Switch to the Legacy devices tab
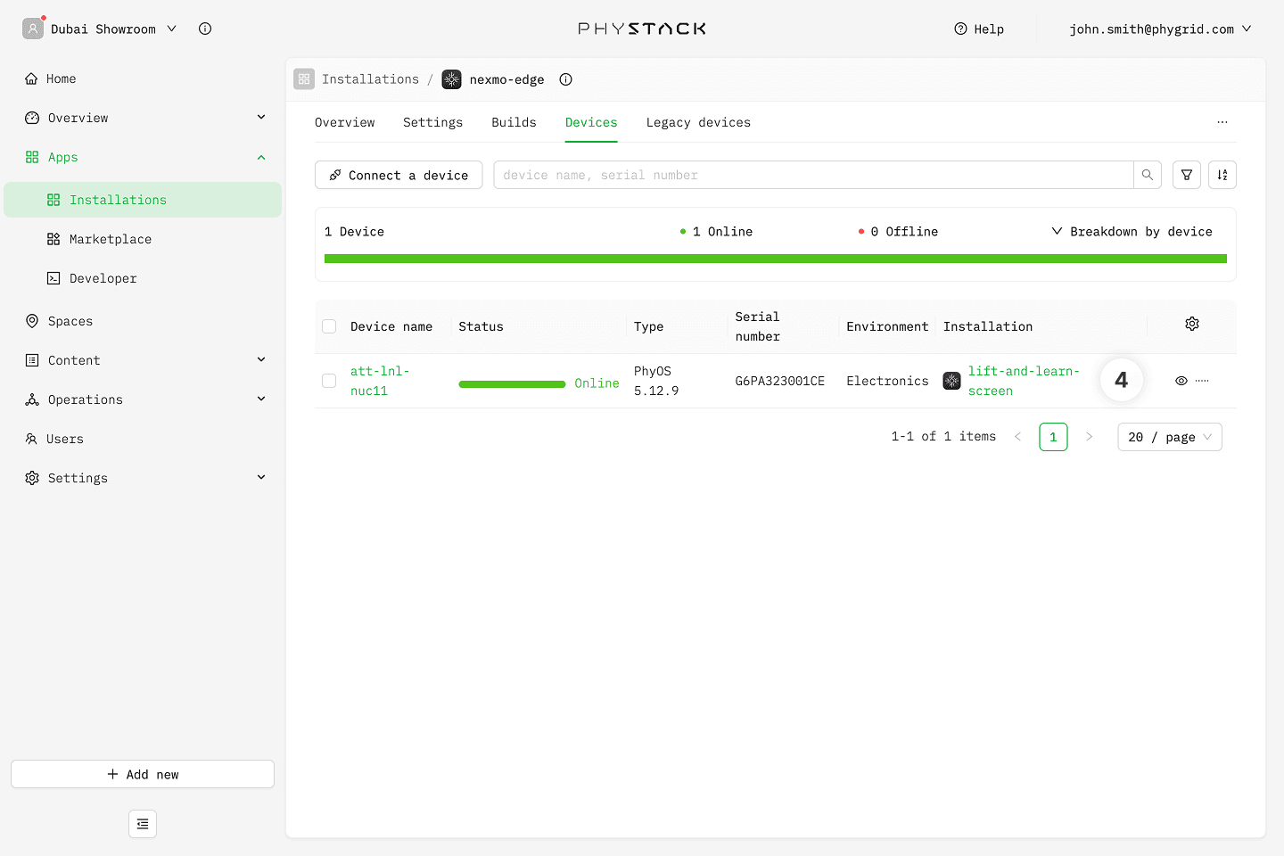The image size is (1284, 856). pos(698,122)
